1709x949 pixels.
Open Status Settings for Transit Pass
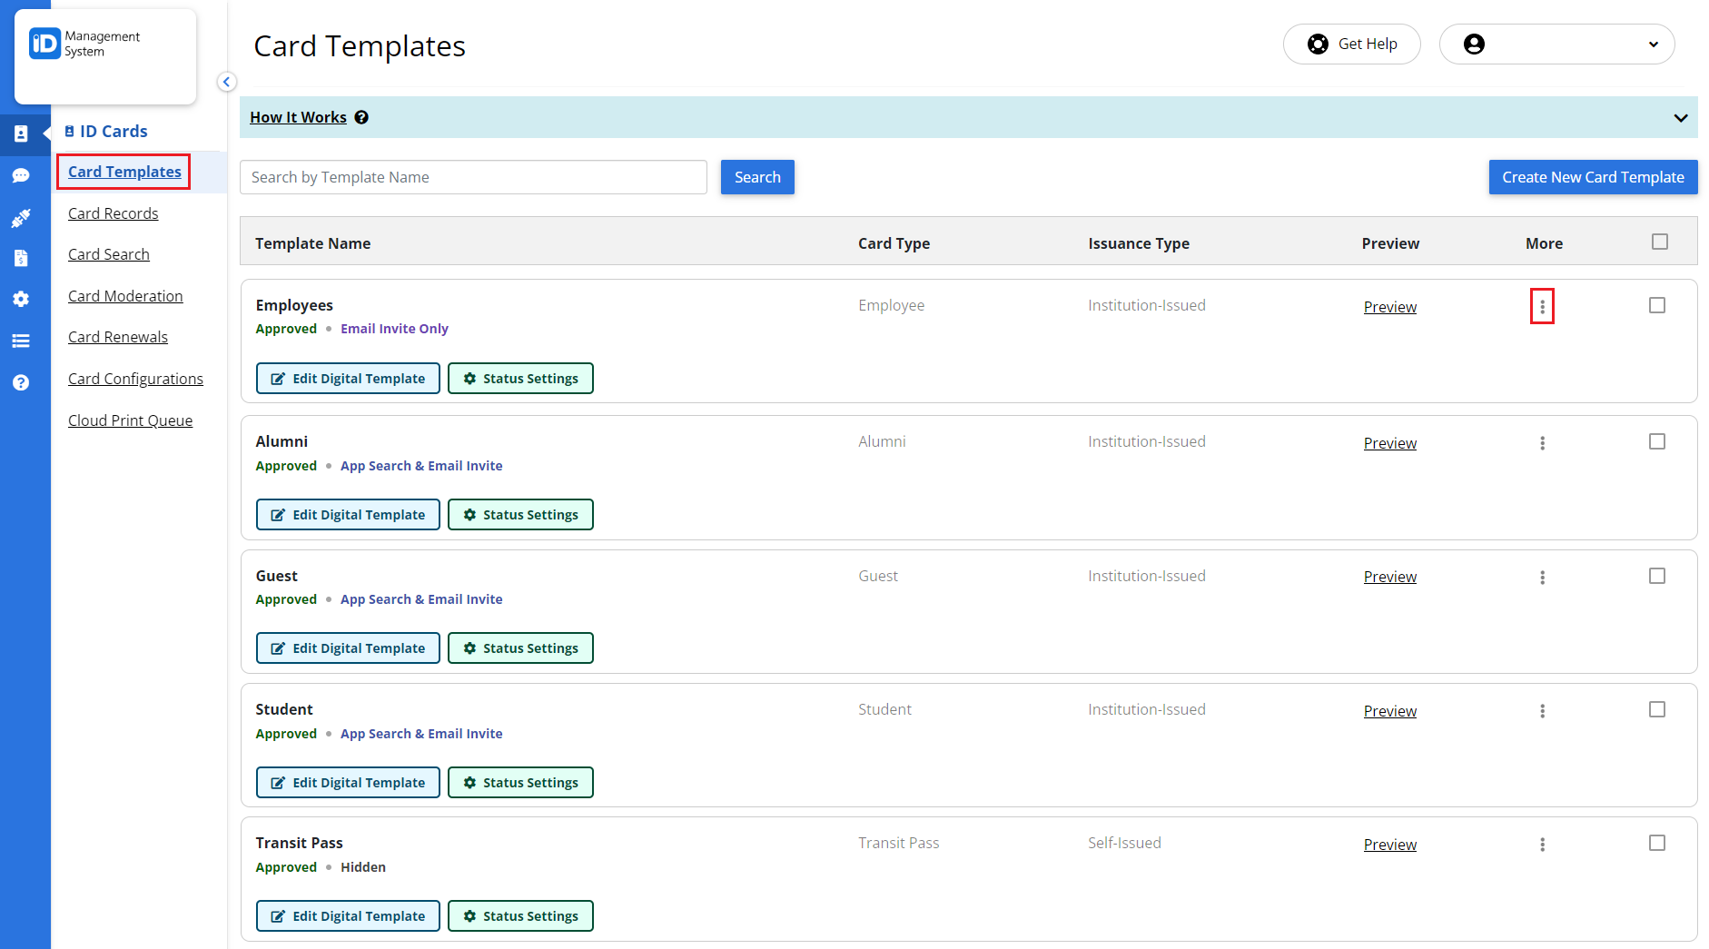pos(520,916)
